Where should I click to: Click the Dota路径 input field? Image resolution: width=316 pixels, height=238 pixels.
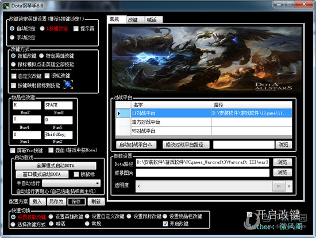203,162
